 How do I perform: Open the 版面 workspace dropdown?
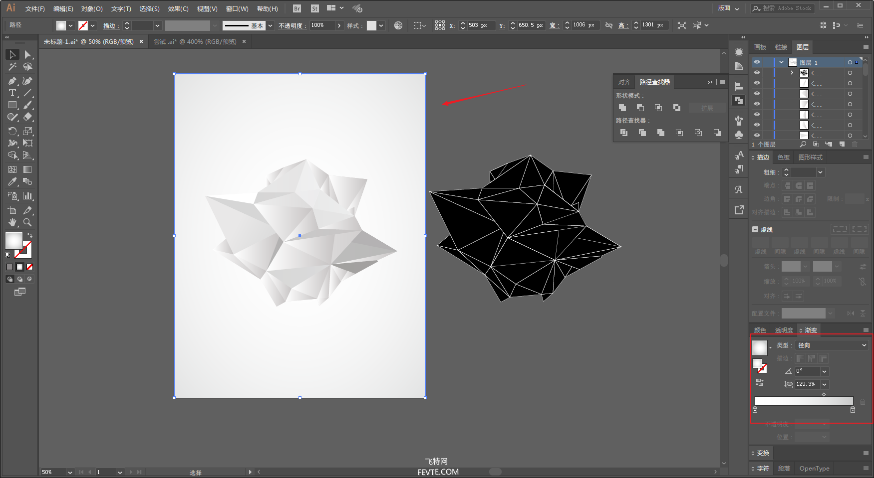click(728, 8)
